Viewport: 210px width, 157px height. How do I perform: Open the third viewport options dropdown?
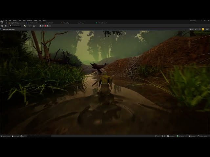tap(200, 29)
